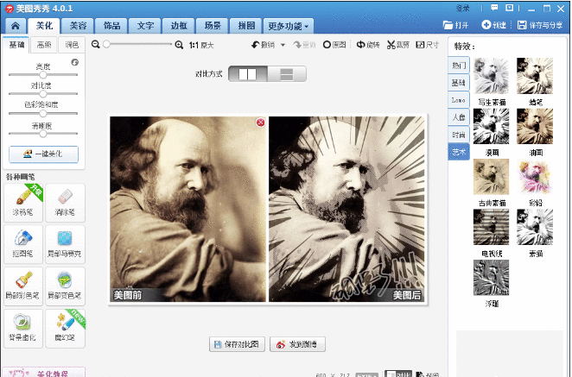The height and width of the screenshot is (377, 572).
Task: Click the 色彩饱和度 saturation slider handle
Action: [43, 113]
